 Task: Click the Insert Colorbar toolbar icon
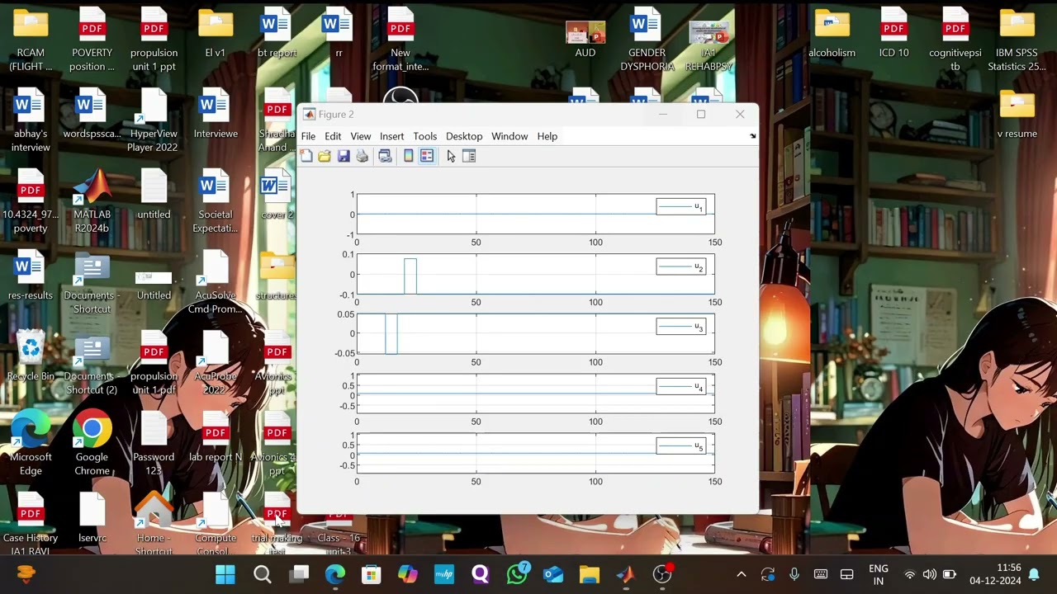click(x=408, y=156)
